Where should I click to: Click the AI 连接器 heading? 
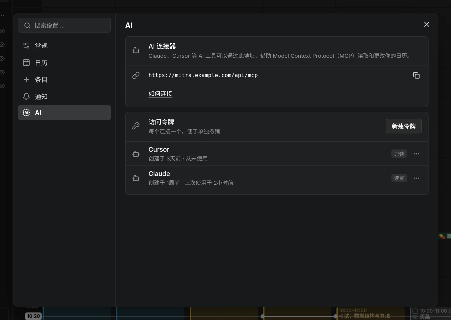(x=162, y=46)
